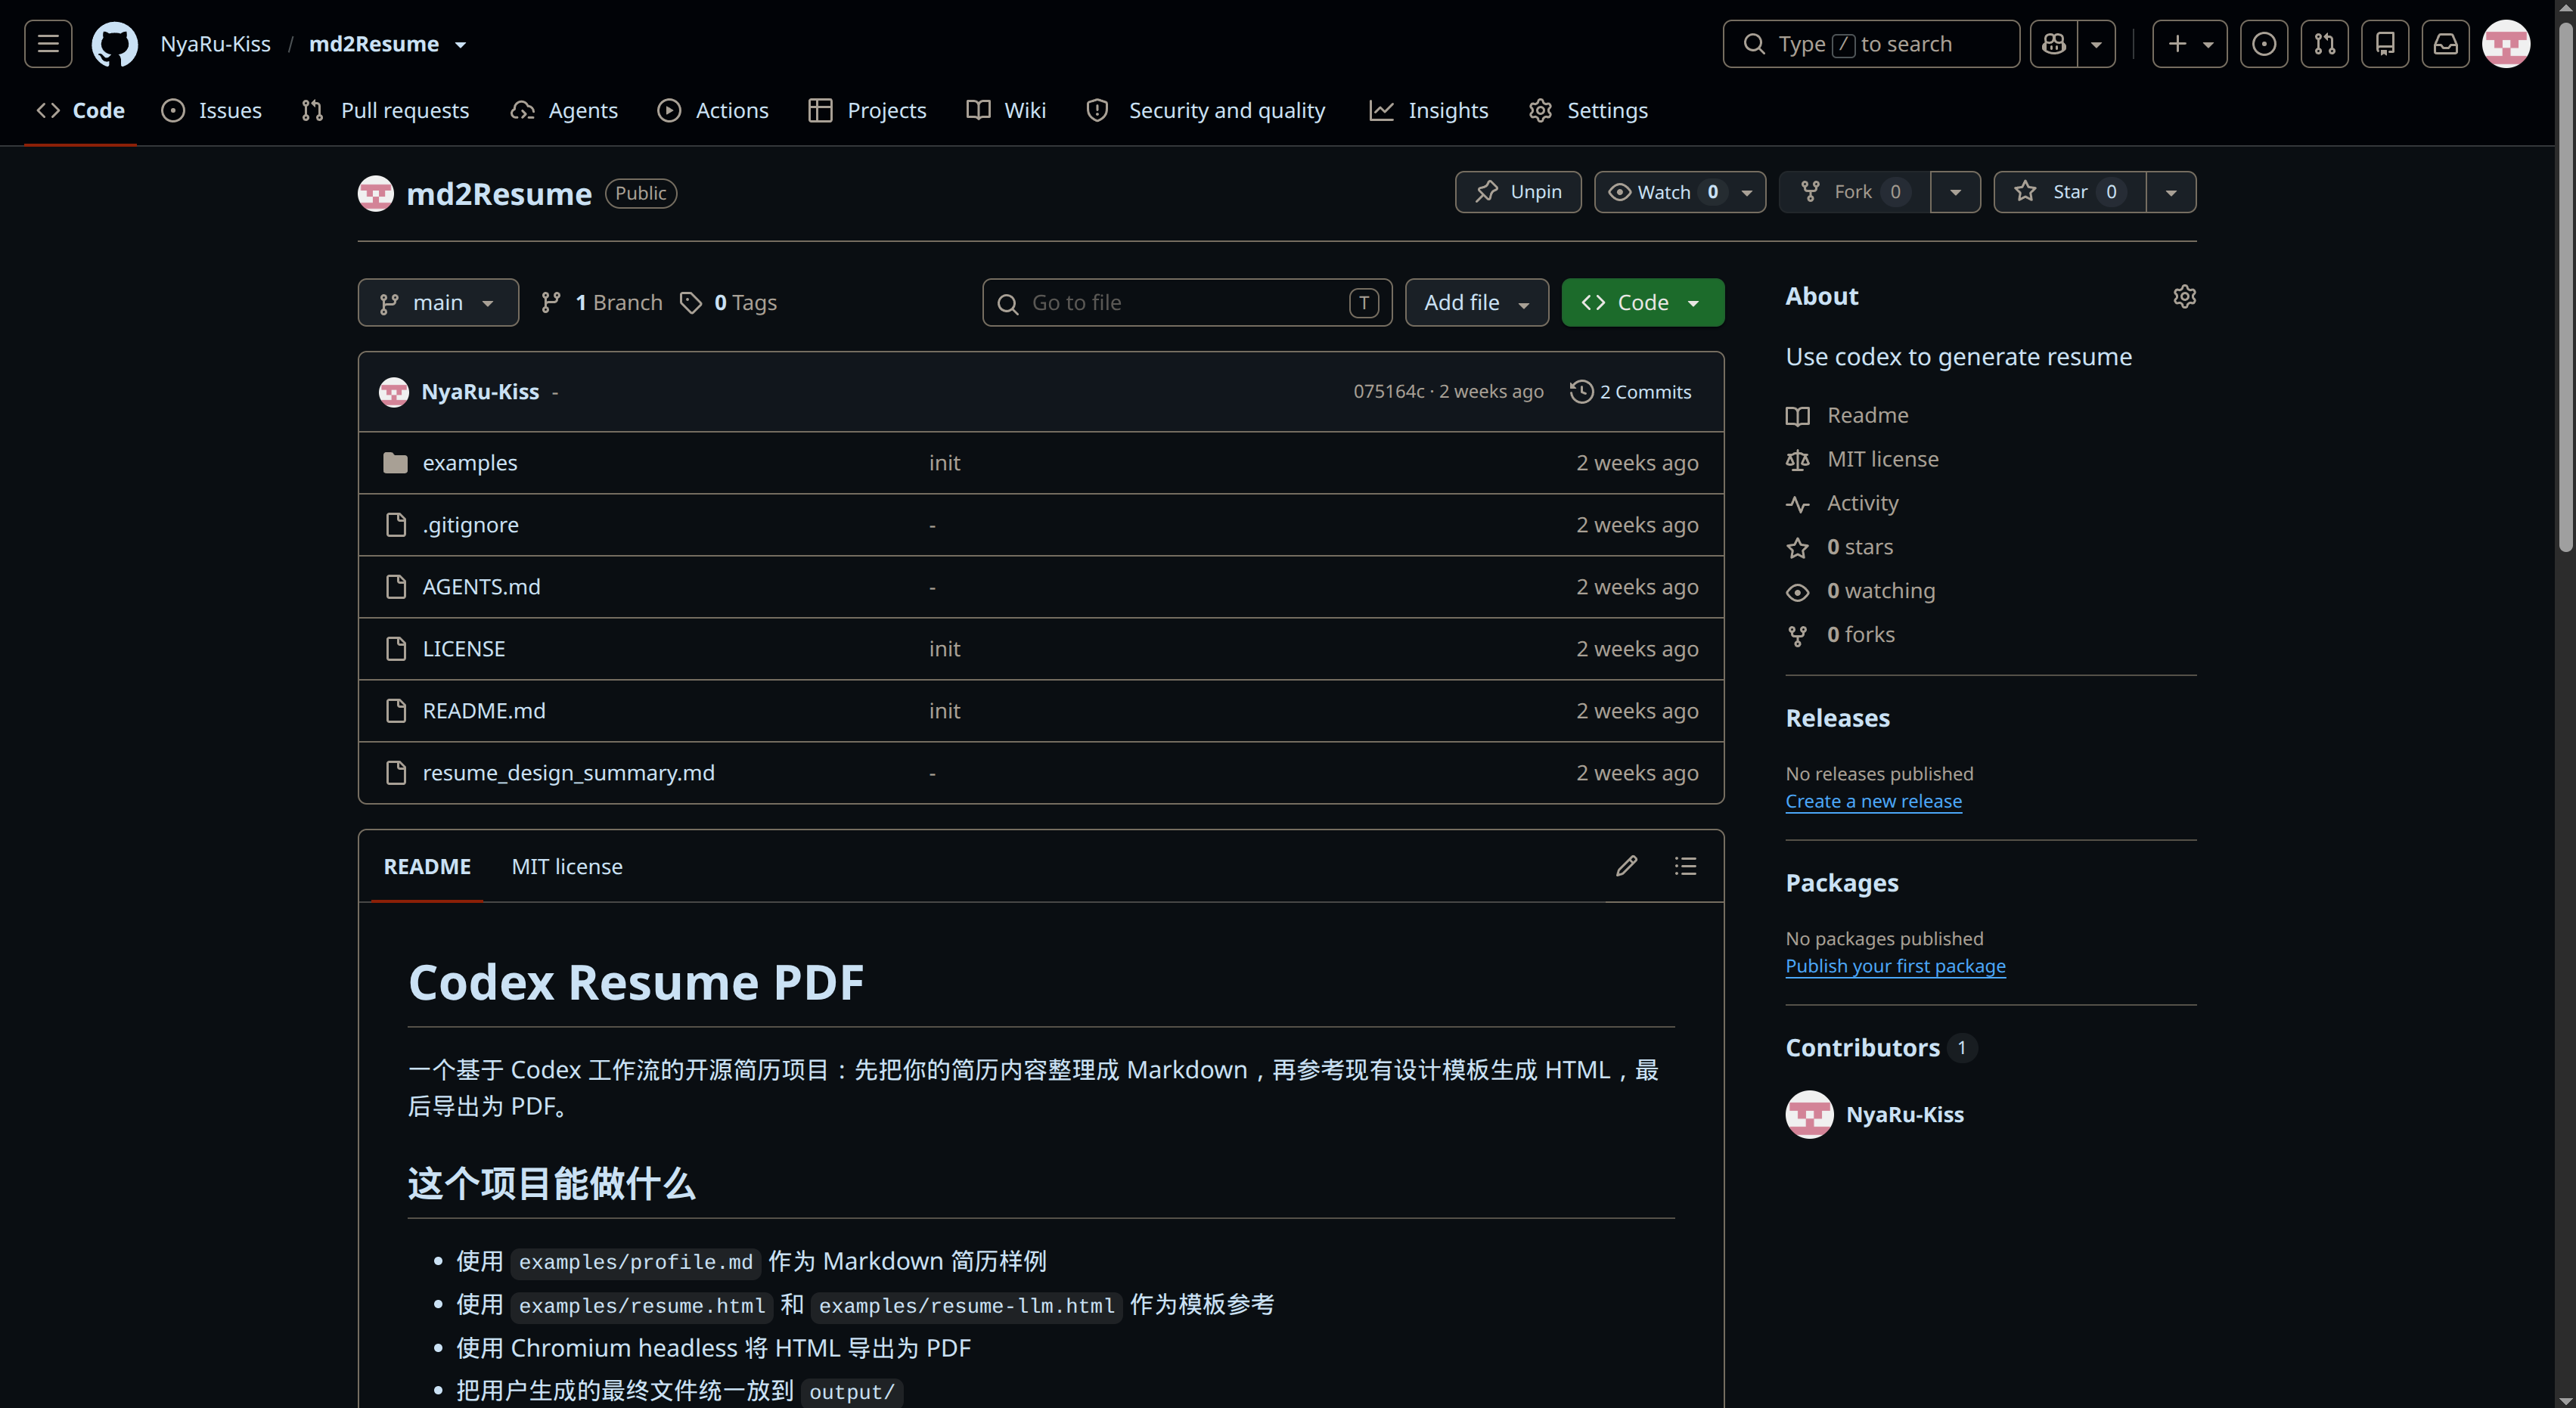This screenshot has height=1408, width=2576.
Task: Edit README with the pencil icon
Action: pos(1626,866)
